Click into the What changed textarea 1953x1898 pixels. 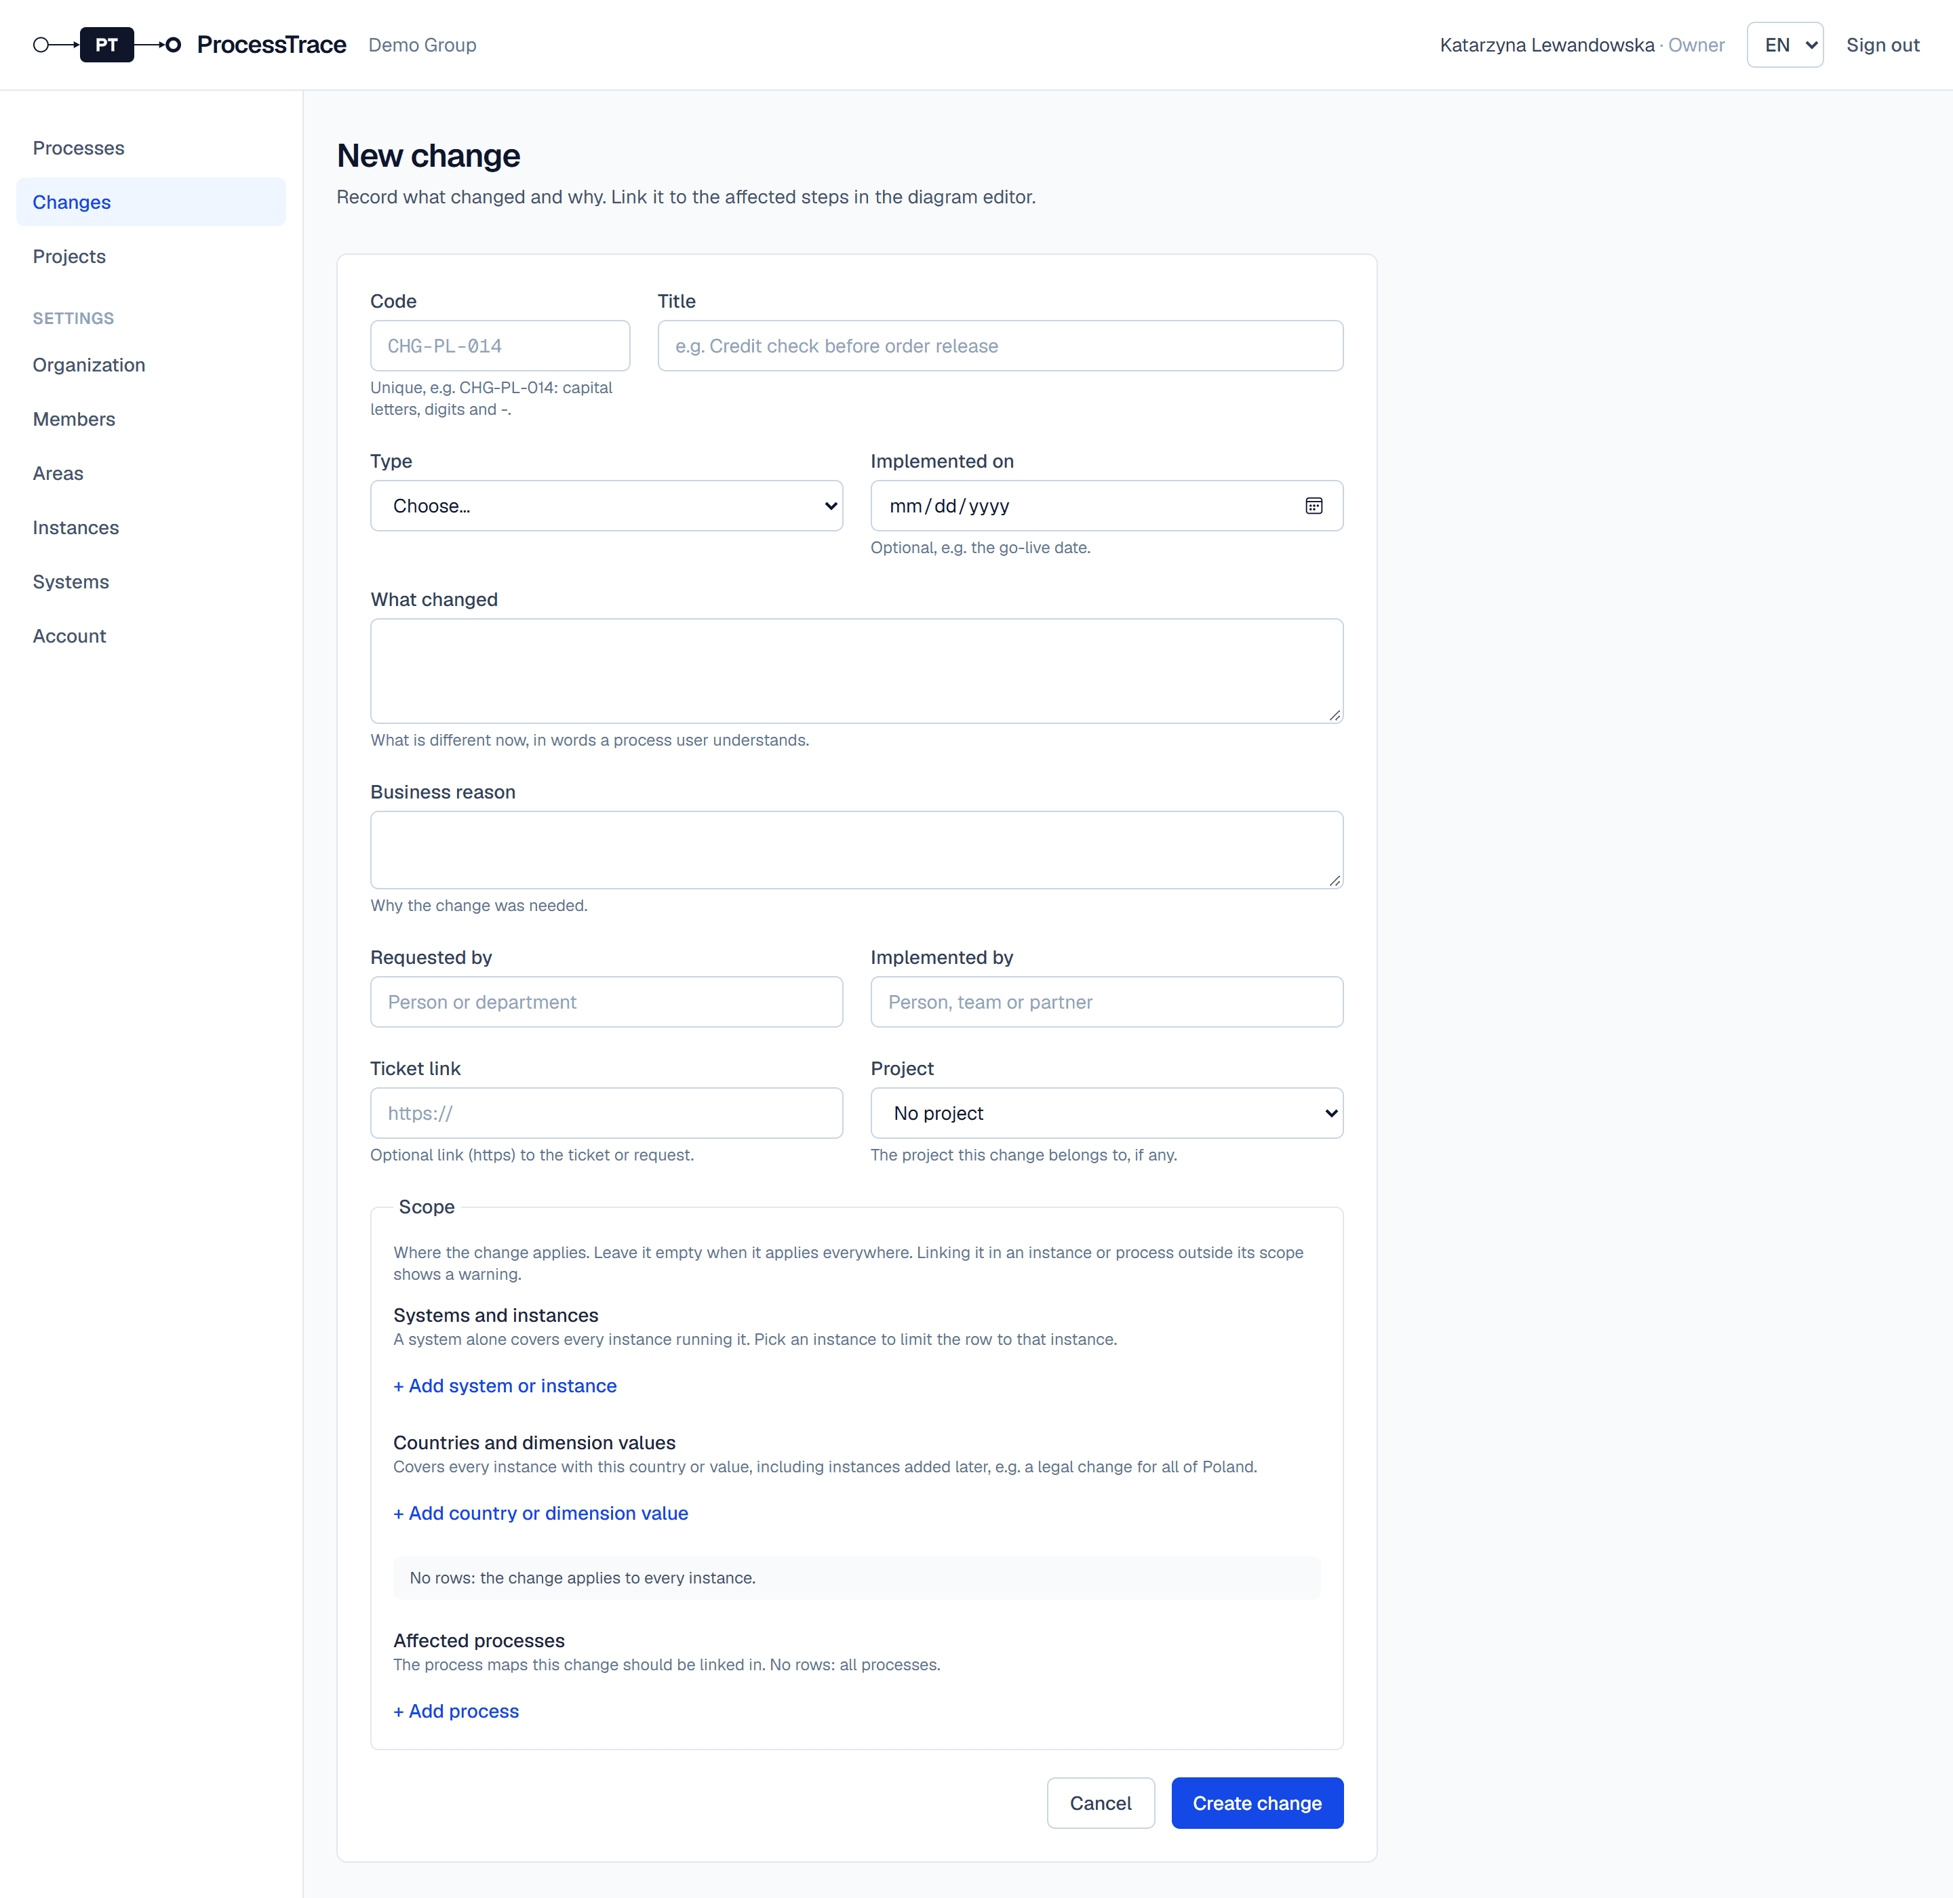click(x=856, y=671)
